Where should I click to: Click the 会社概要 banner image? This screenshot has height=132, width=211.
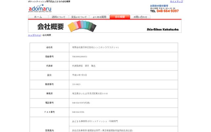[105, 26]
